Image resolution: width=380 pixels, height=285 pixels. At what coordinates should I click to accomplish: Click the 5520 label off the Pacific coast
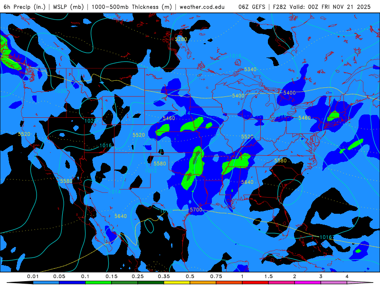(24, 134)
